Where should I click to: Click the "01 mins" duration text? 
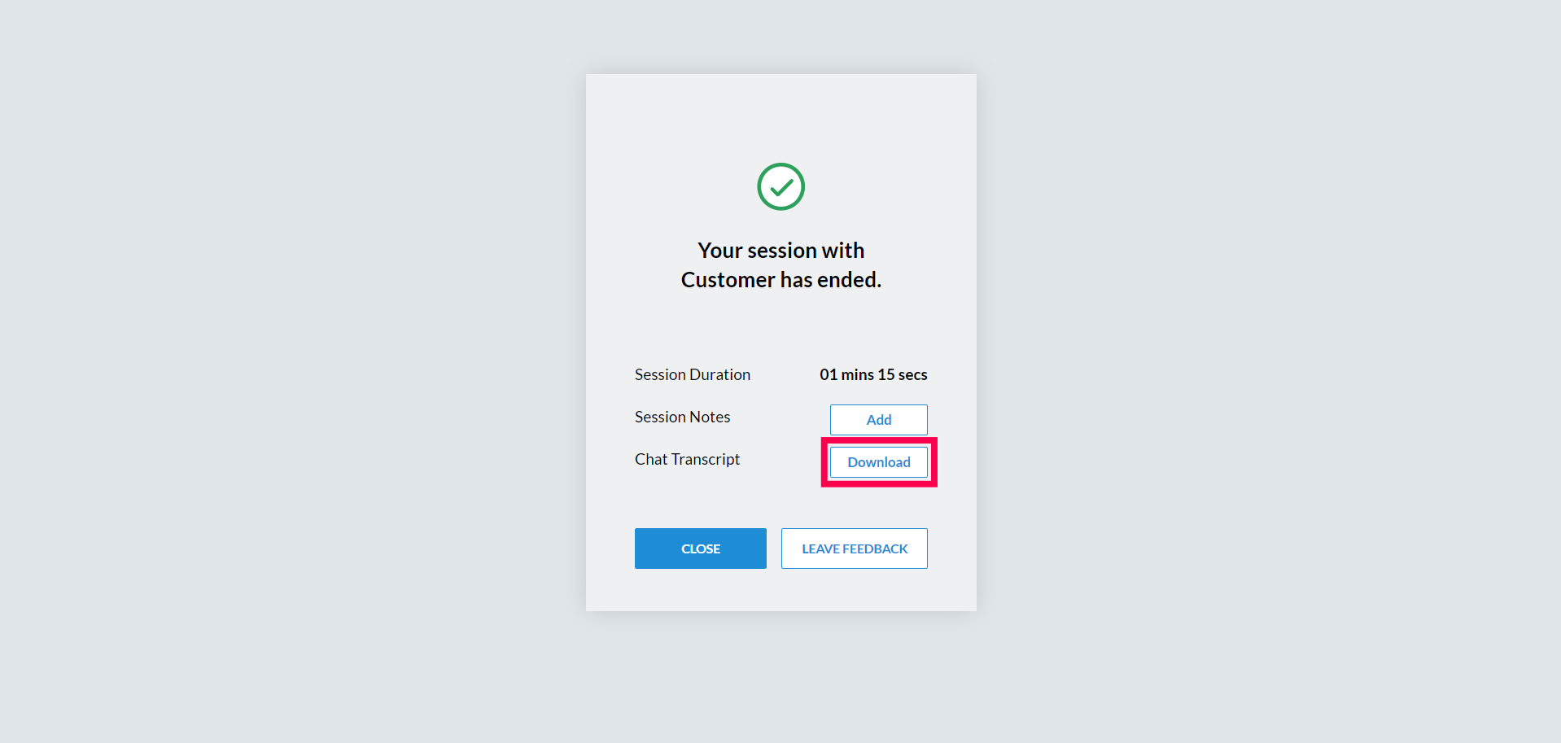(x=846, y=374)
